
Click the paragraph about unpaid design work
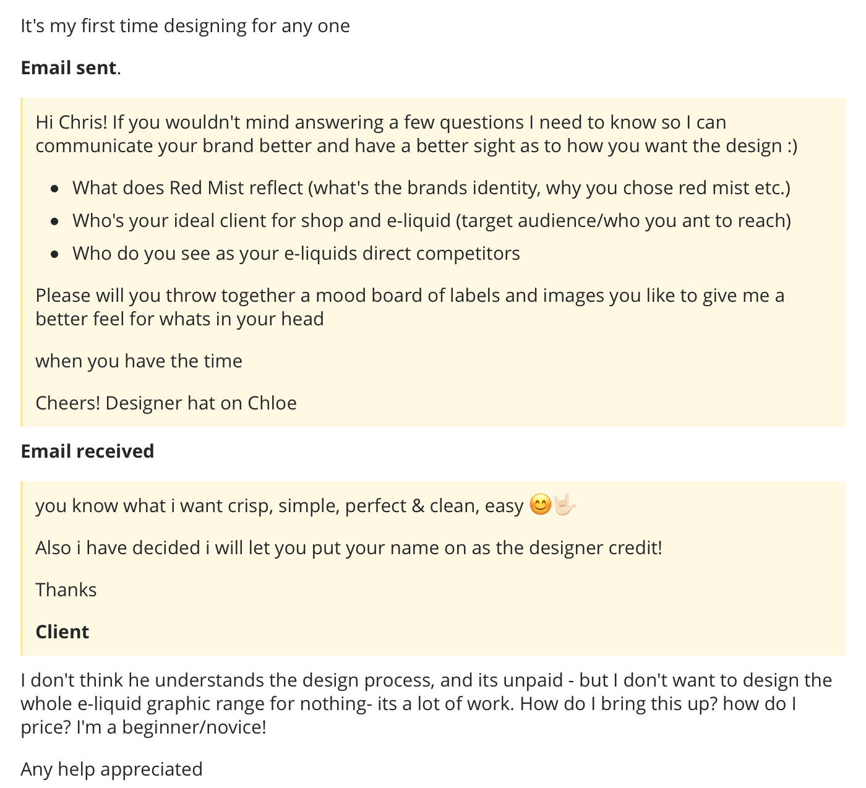coord(426,703)
